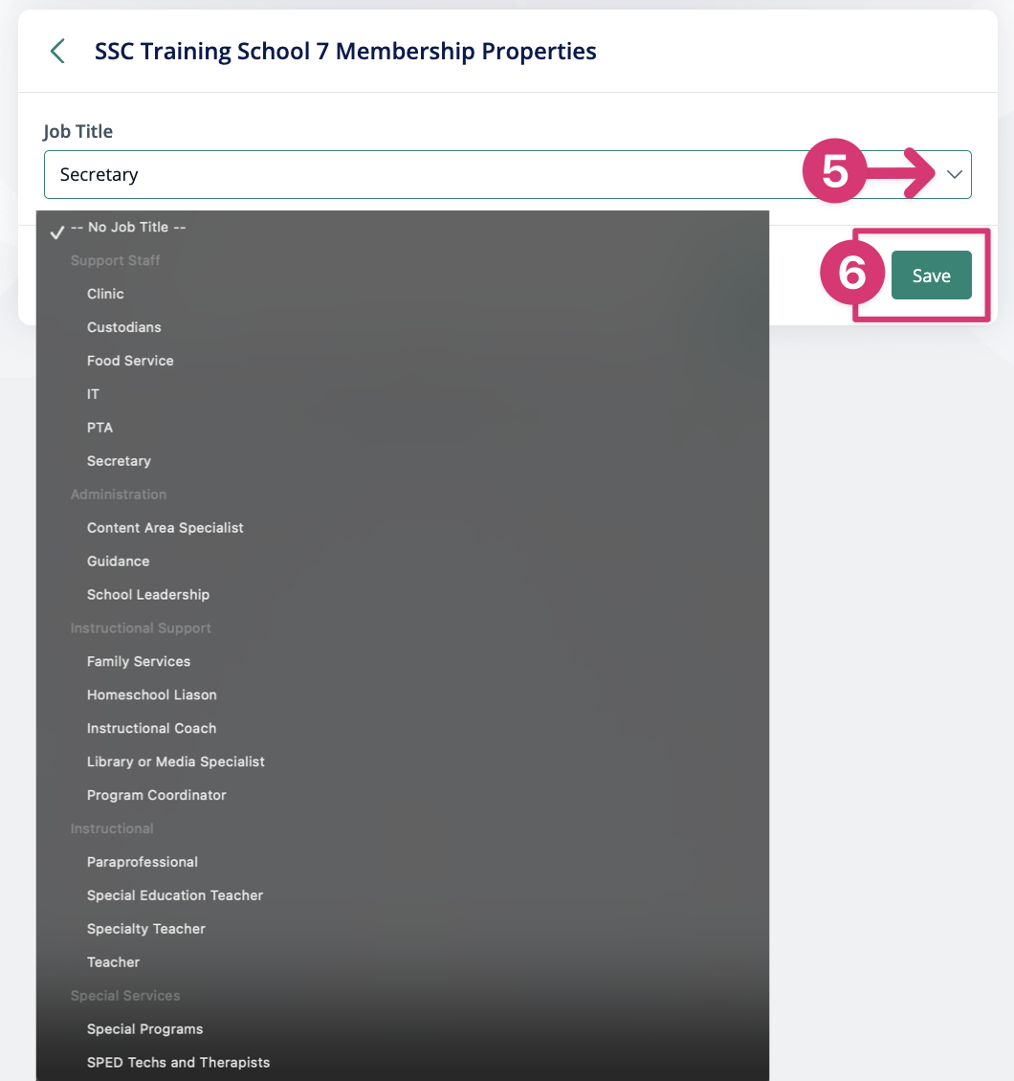Select the Guidance option
Image resolution: width=1014 pixels, height=1081 pixels.
tap(118, 562)
